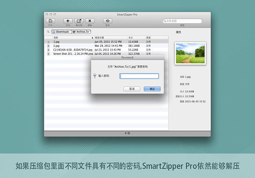Select the Downloads breadcrumb segment
The height and width of the screenshot is (178, 255).
click(x=61, y=32)
